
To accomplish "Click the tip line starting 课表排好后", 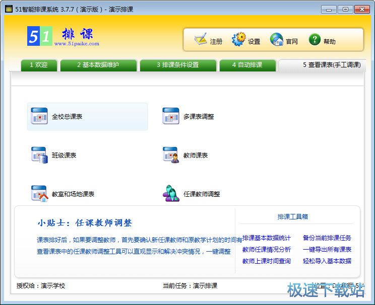I will (x=140, y=240).
